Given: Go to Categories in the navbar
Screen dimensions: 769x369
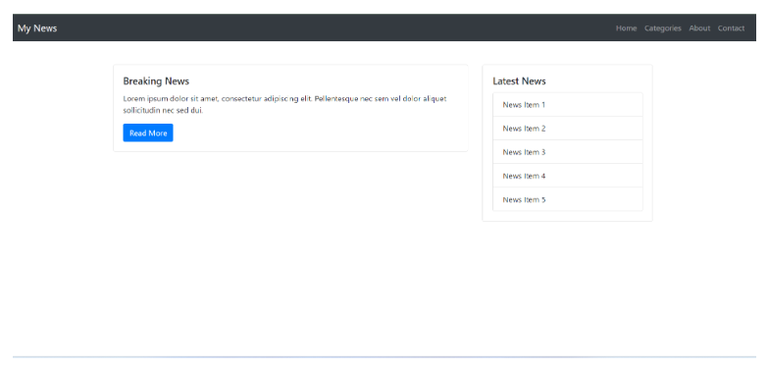Looking at the screenshot, I should click(663, 28).
